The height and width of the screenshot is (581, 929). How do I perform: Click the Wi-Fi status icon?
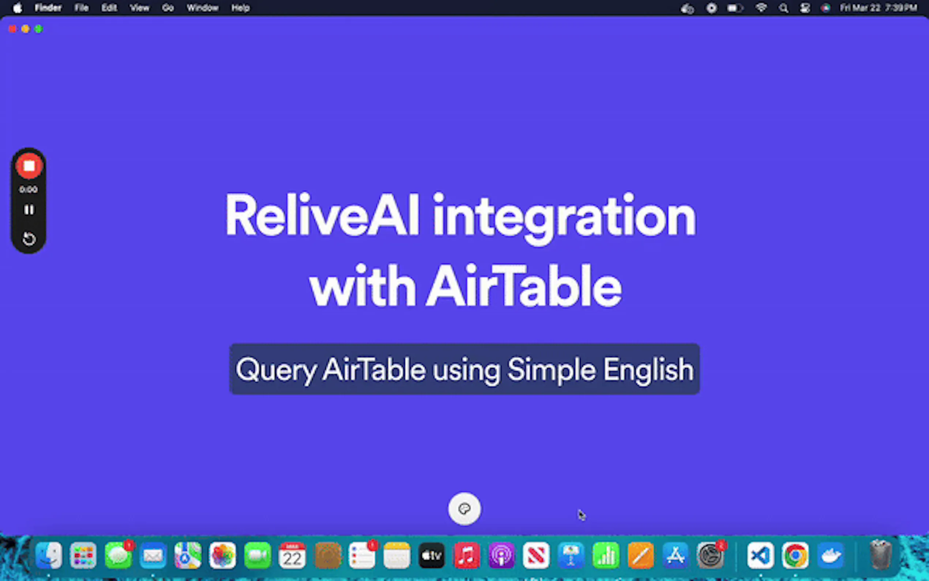(761, 8)
